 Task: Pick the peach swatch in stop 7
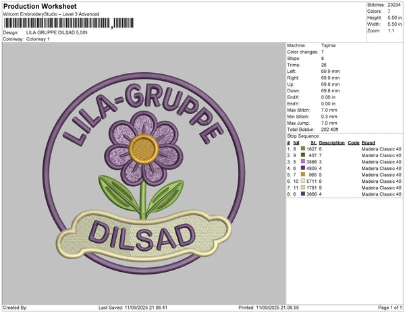(x=303, y=188)
